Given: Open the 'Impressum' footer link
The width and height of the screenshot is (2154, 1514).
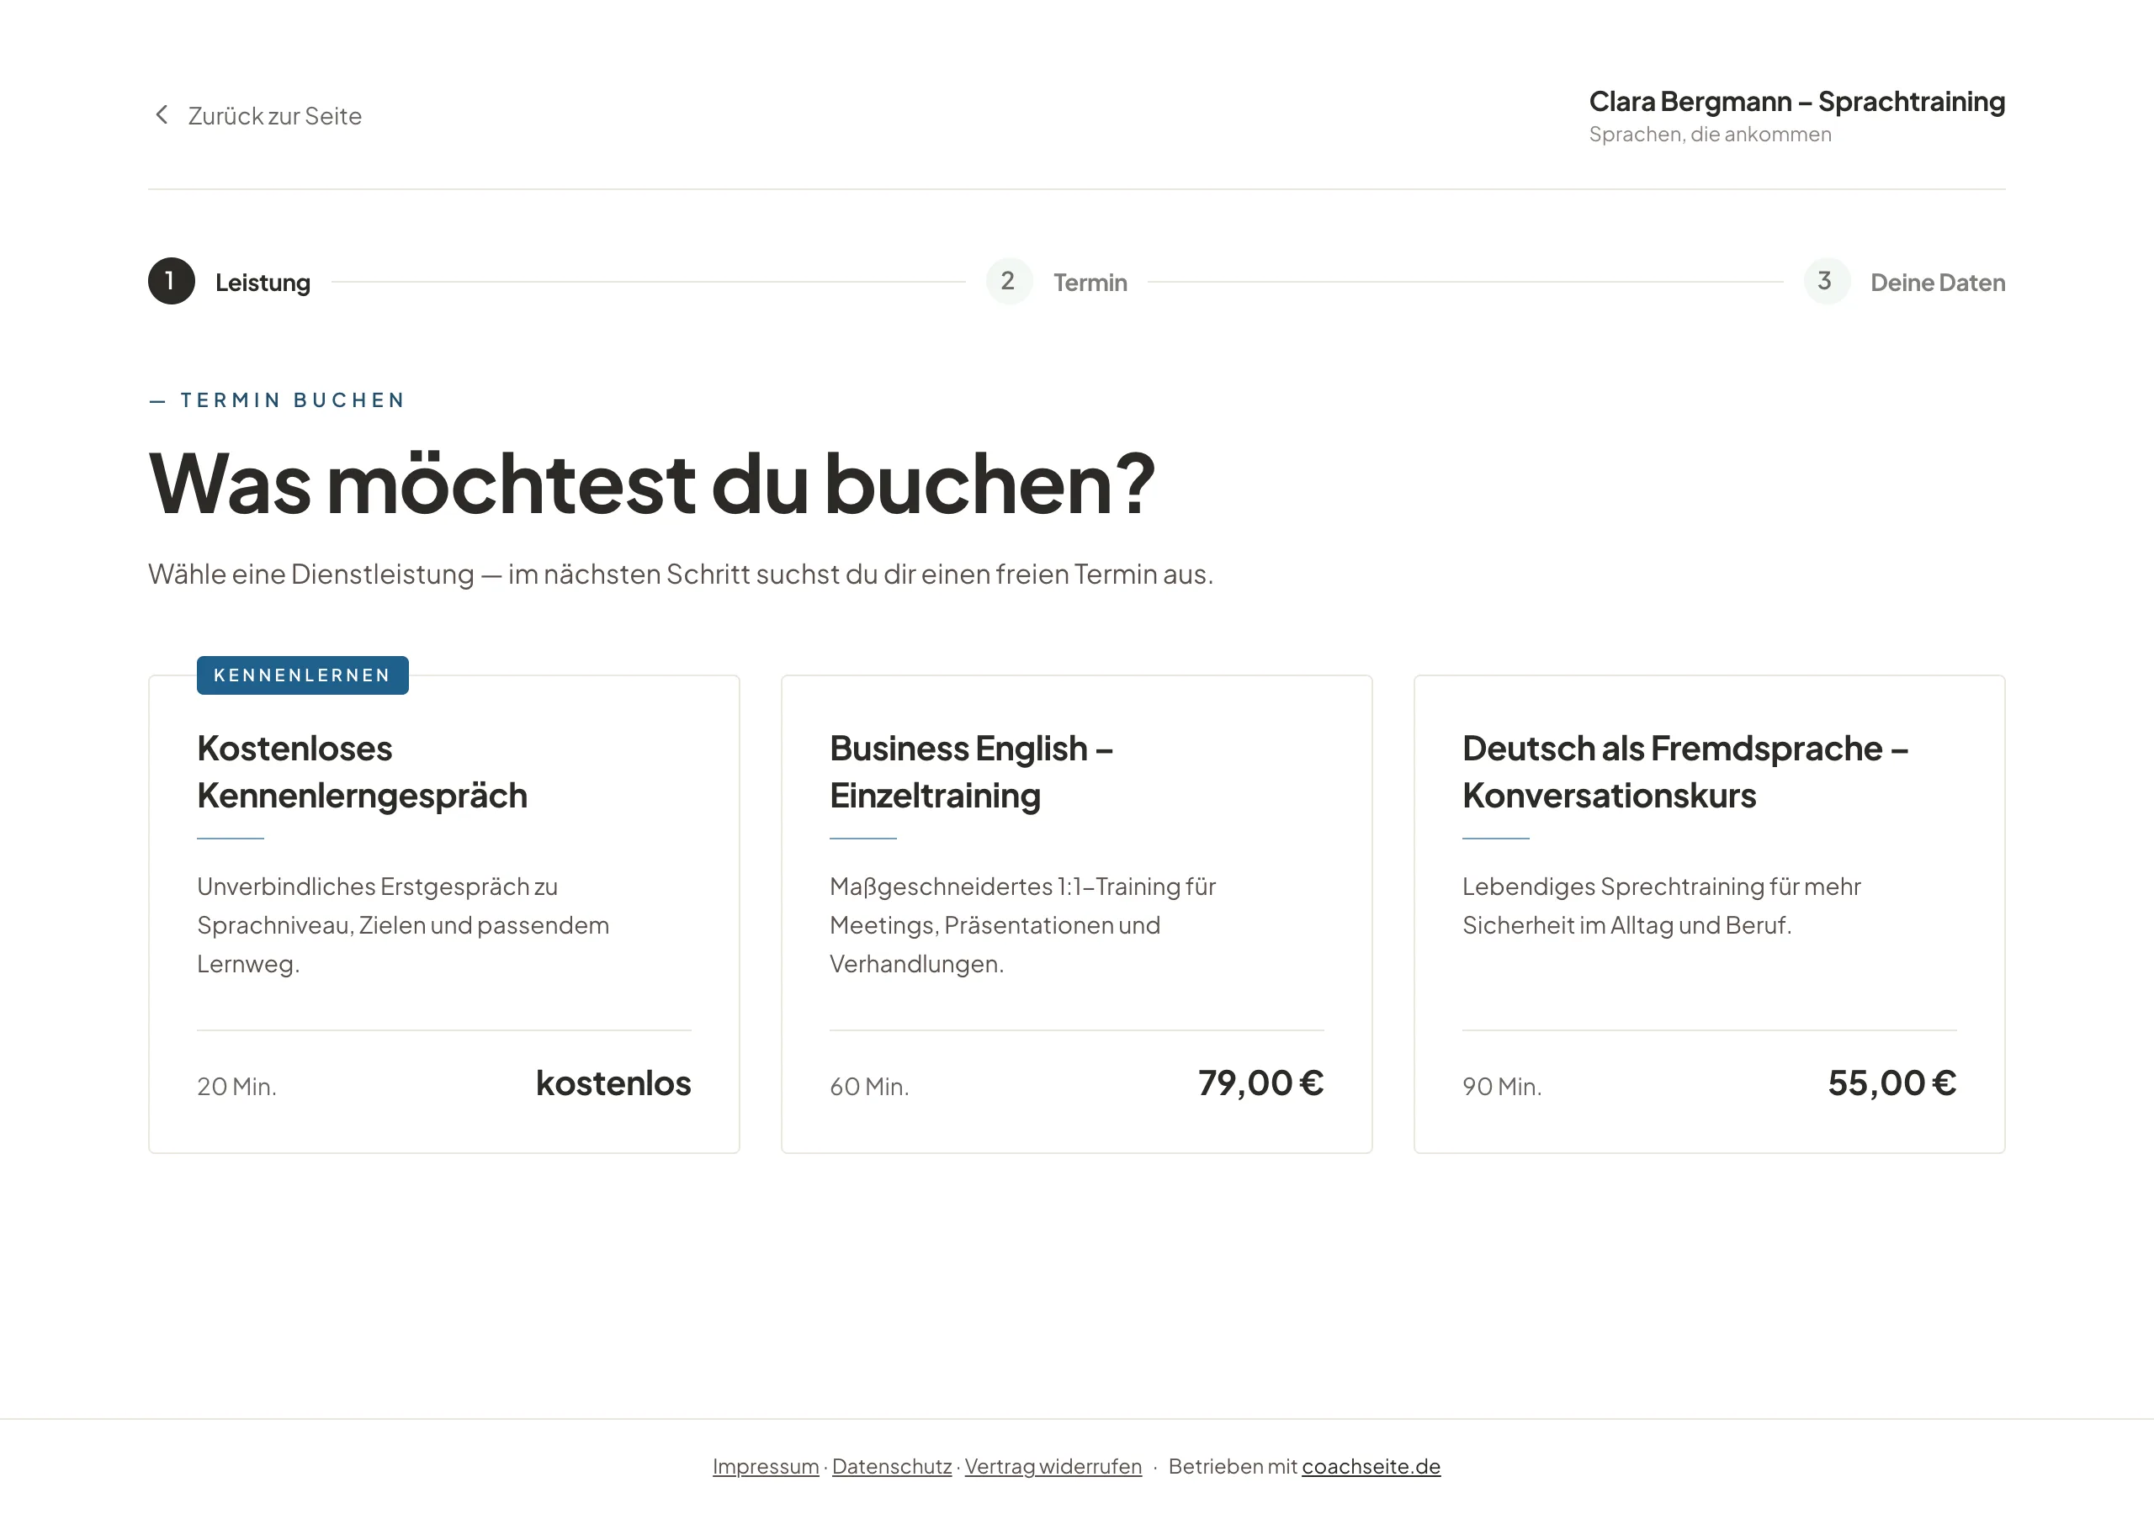Looking at the screenshot, I should tap(766, 1466).
